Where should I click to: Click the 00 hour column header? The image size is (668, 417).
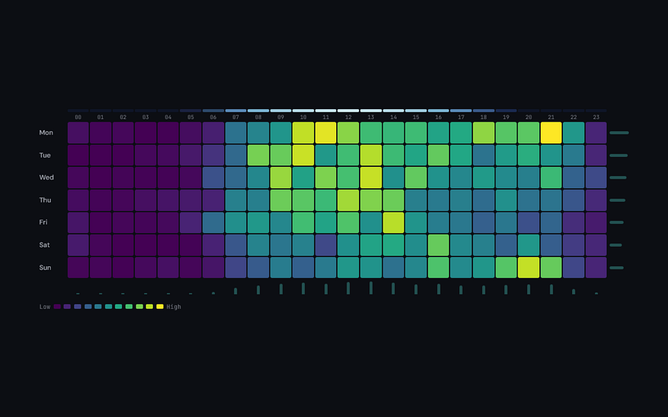(78, 117)
